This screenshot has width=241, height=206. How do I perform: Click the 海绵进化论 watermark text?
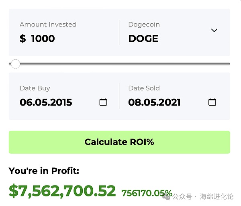[x=217, y=197]
